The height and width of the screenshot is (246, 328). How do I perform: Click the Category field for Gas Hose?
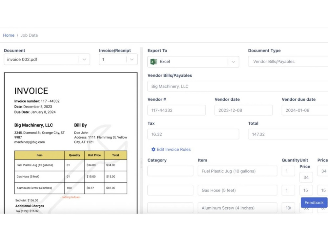(x=170, y=190)
